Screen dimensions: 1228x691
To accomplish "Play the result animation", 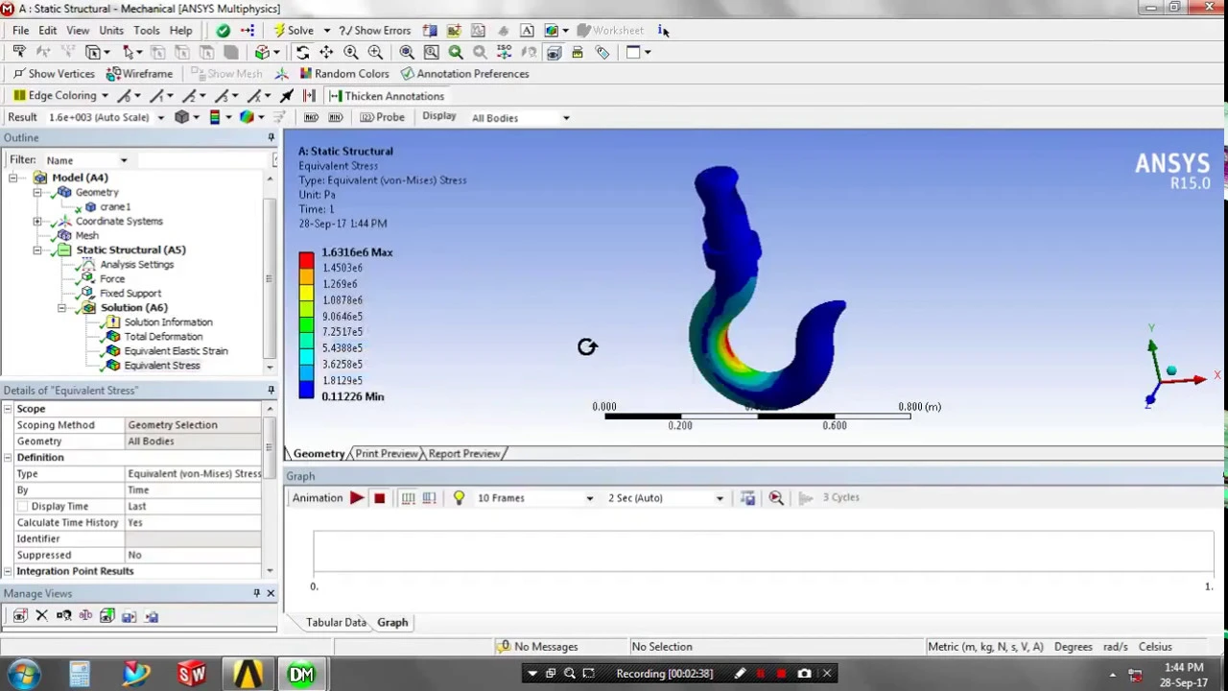I will (357, 498).
